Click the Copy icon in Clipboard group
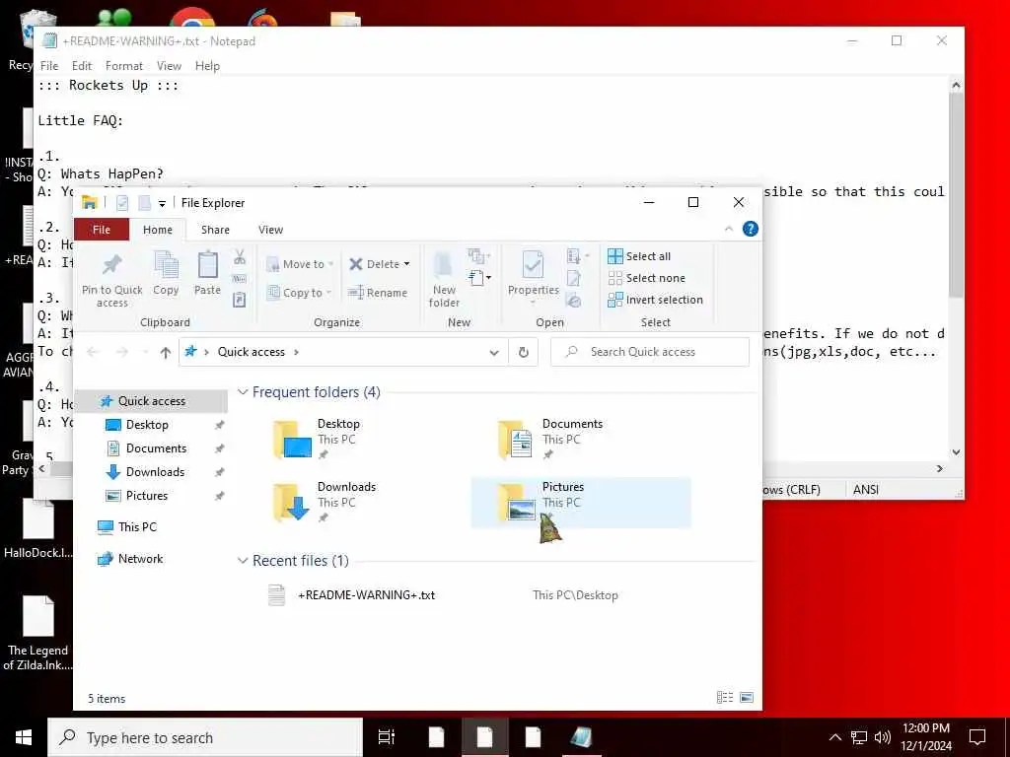This screenshot has width=1010, height=757. coord(166,264)
